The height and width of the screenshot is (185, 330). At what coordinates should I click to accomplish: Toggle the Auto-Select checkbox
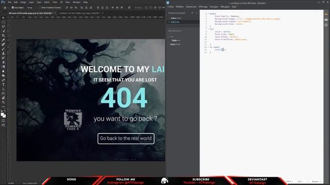[13, 8]
